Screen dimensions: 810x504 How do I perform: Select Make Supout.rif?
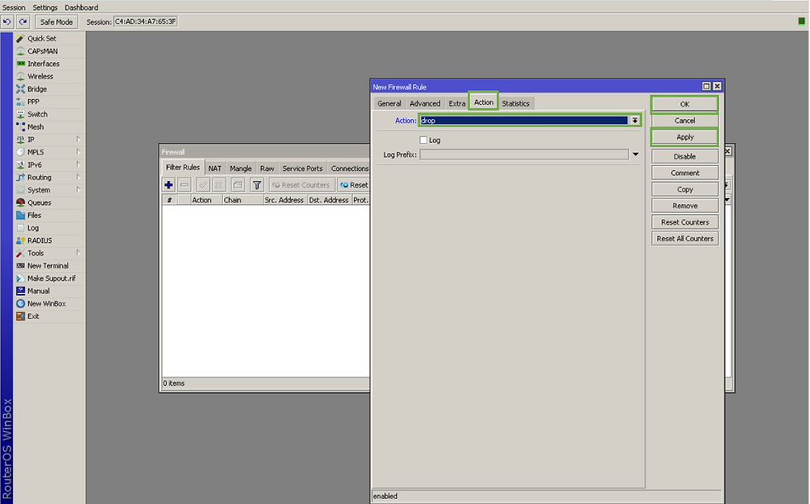pyautogui.click(x=51, y=278)
